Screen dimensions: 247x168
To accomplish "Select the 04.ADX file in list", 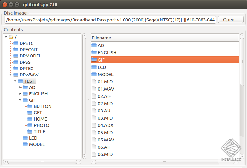I will tap(165, 125).
